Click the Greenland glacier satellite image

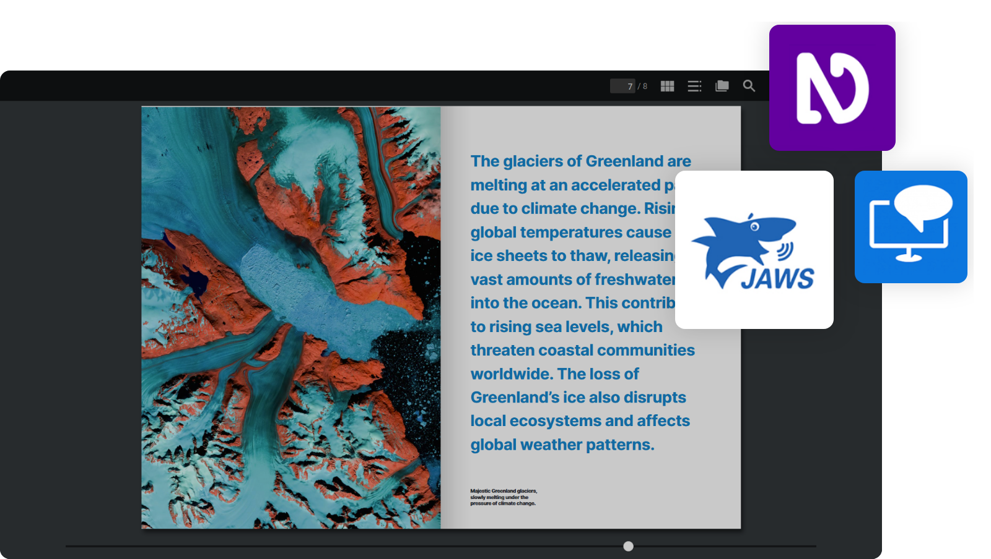click(291, 317)
